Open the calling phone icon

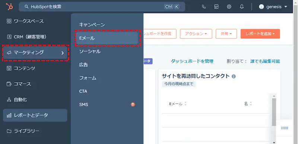coord(204,7)
